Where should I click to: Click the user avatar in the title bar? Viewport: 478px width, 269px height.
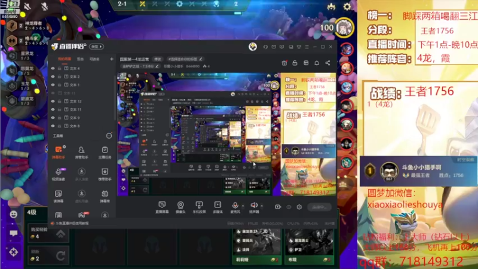coord(252,47)
